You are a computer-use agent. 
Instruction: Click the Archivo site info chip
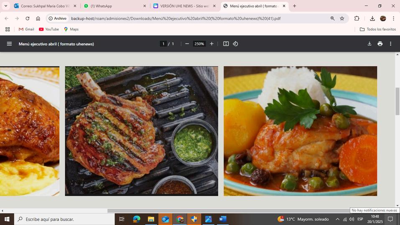click(x=58, y=18)
